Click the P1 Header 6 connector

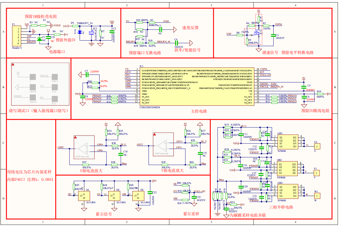click(17, 36)
